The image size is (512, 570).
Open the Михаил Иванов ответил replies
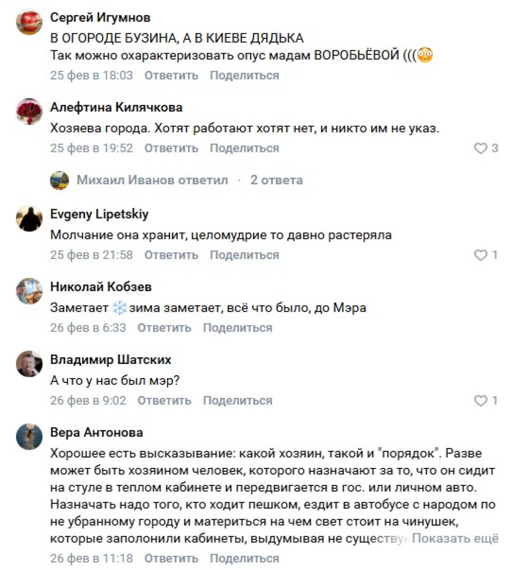pyautogui.click(x=152, y=180)
